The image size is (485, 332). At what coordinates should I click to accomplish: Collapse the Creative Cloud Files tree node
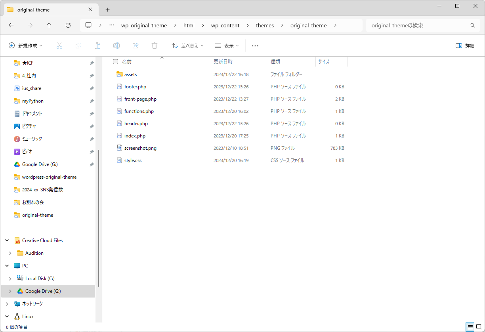pyautogui.click(x=7, y=240)
